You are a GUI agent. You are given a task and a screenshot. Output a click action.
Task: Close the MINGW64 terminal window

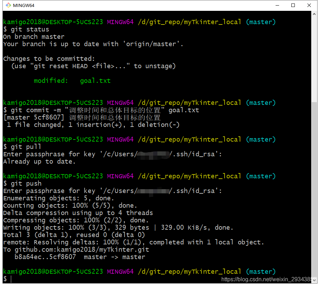click(309, 5)
